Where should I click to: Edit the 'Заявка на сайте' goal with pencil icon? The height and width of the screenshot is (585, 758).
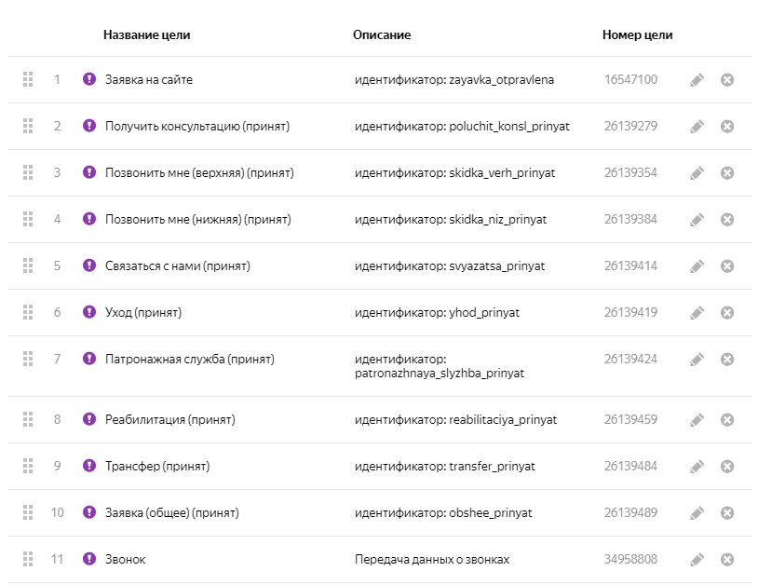pos(697,80)
